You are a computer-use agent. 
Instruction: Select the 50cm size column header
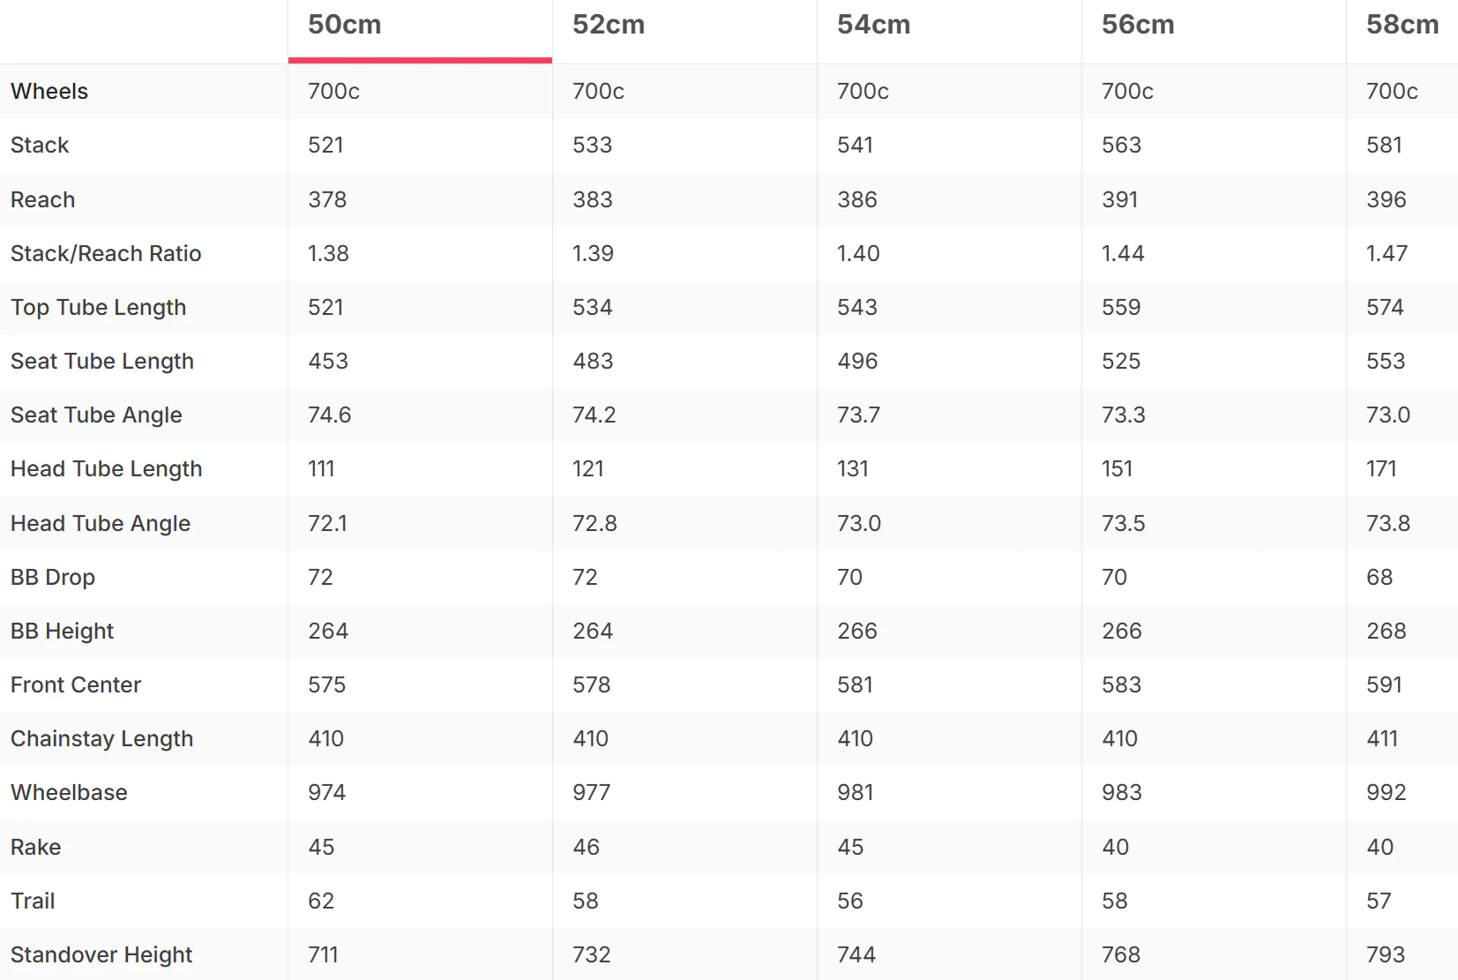coord(345,25)
